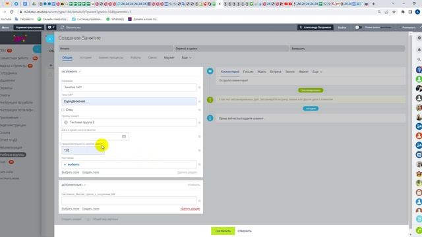Click the bookmark star in the address bar
The image size is (422, 237).
point(394,12)
